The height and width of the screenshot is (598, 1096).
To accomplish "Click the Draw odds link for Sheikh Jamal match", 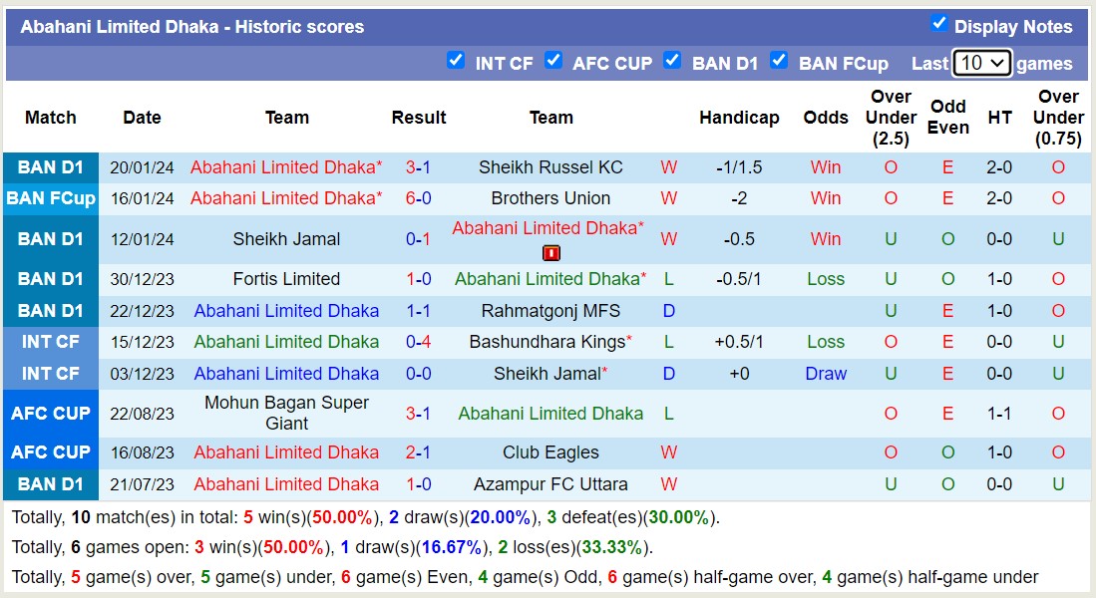I will click(x=825, y=374).
